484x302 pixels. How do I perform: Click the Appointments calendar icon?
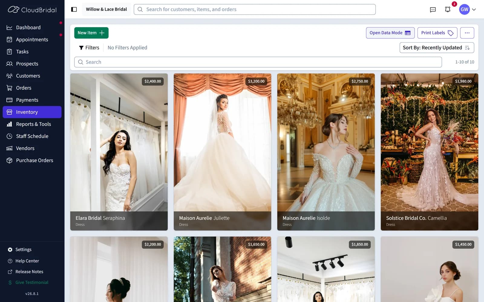click(x=9, y=40)
